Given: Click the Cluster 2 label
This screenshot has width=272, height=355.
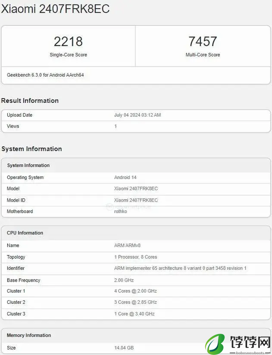Looking at the screenshot, I should point(16,302).
